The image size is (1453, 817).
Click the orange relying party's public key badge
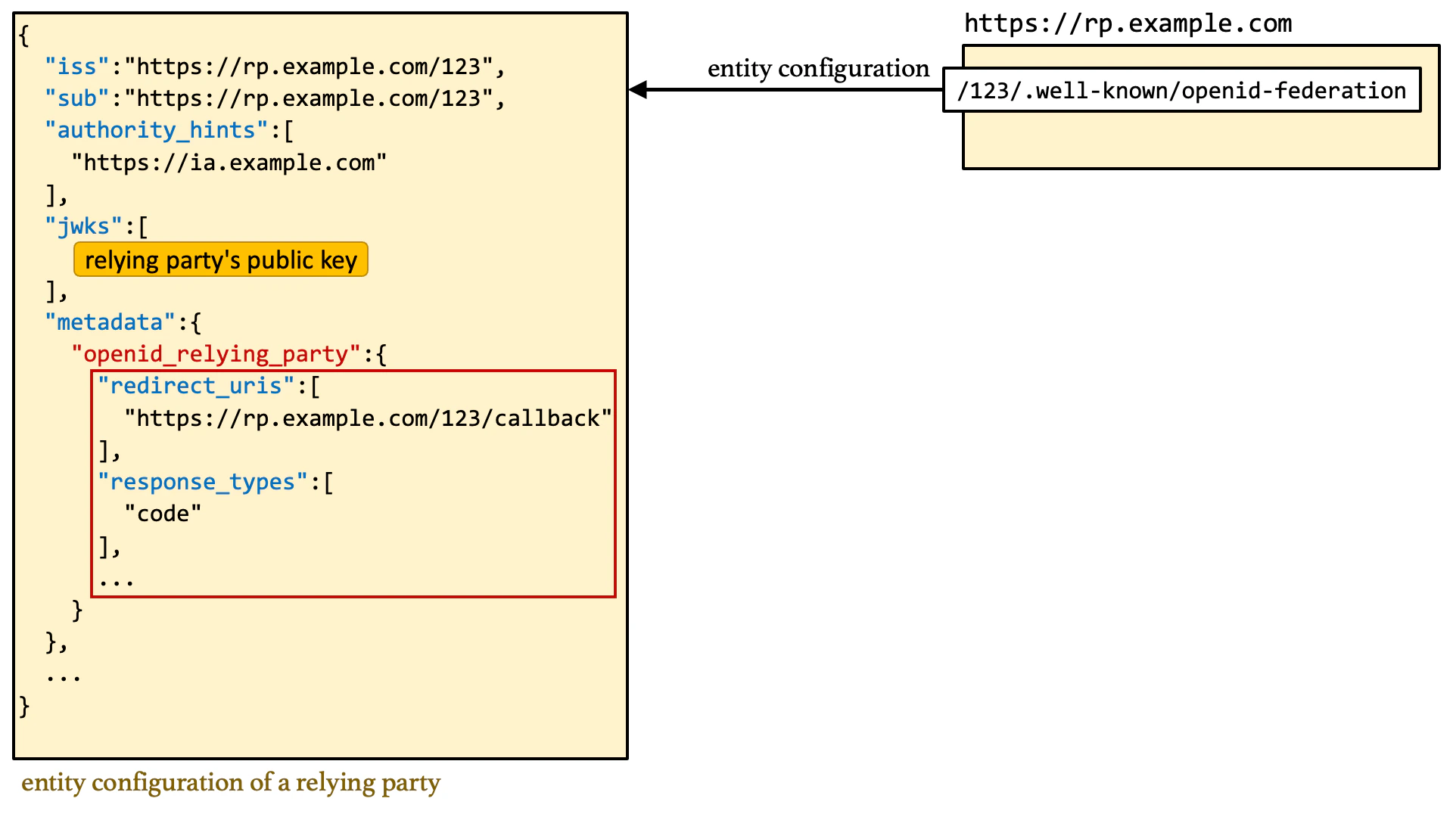point(220,260)
